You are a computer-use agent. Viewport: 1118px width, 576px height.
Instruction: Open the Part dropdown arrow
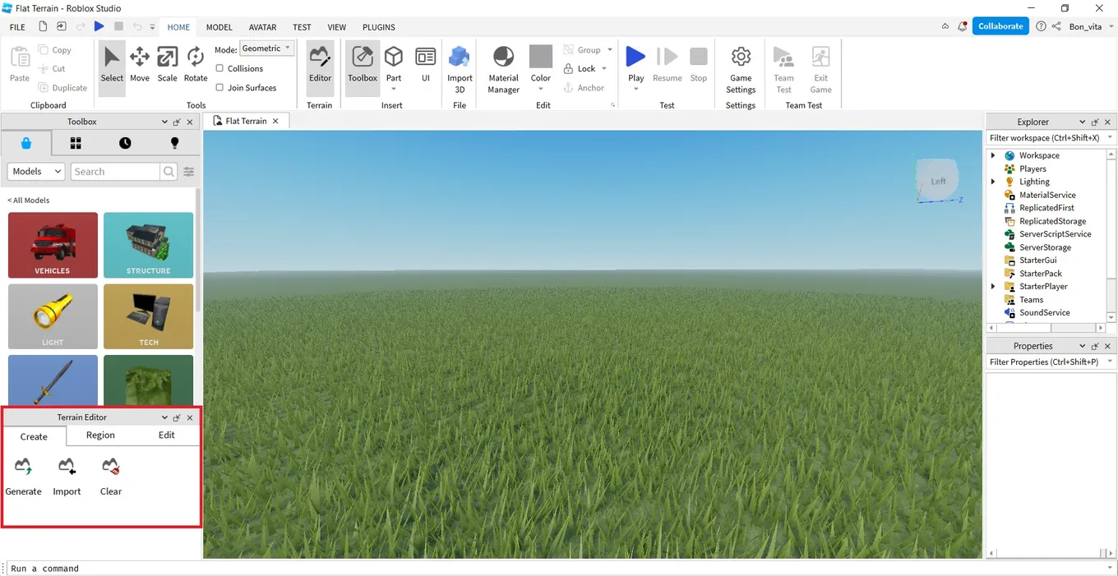pos(394,89)
